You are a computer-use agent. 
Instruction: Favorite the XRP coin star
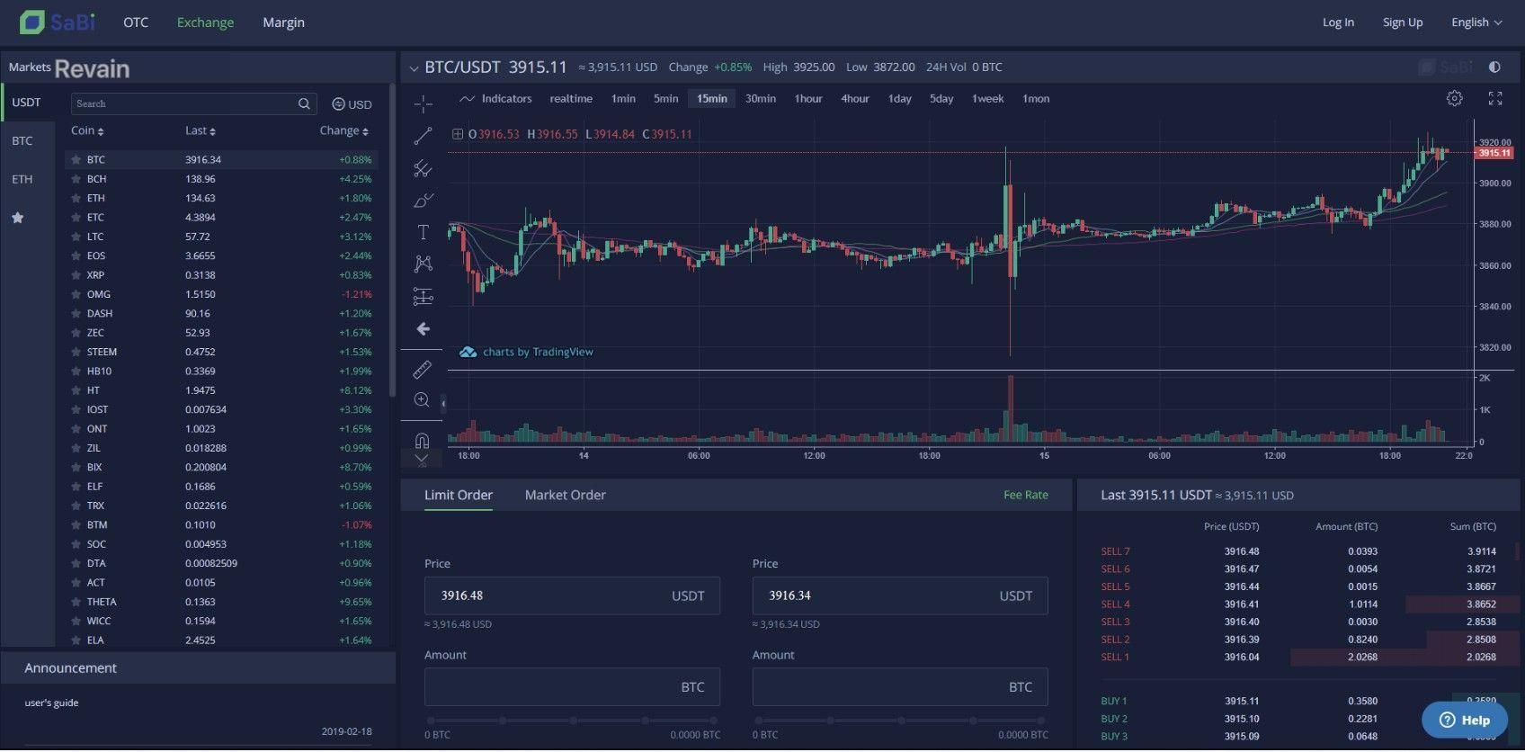coord(76,275)
